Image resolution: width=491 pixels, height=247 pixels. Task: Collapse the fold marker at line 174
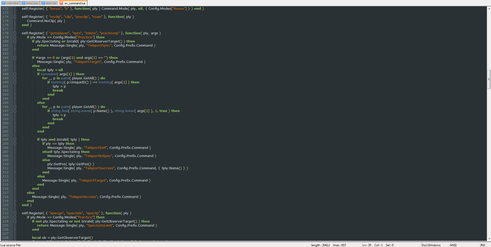pyautogui.click(x=15, y=17)
